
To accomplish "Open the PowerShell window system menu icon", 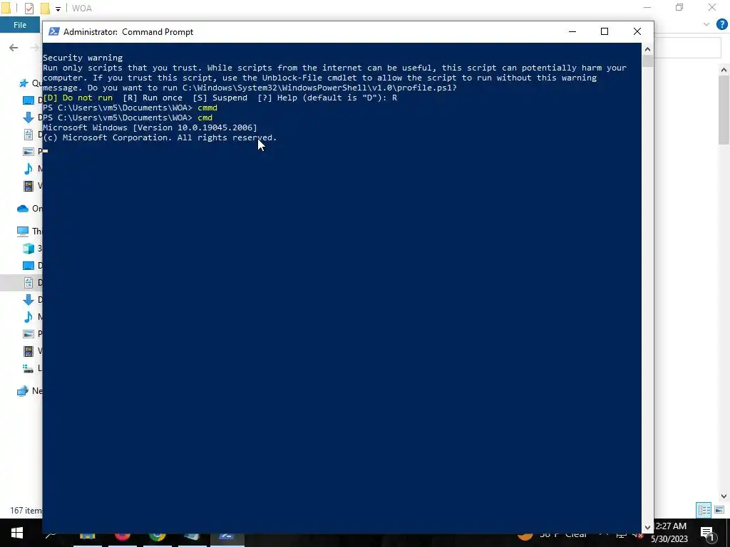I will (x=54, y=31).
